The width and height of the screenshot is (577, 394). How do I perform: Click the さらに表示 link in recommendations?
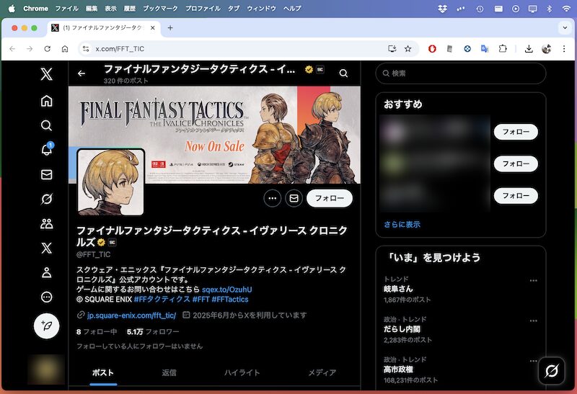click(402, 224)
